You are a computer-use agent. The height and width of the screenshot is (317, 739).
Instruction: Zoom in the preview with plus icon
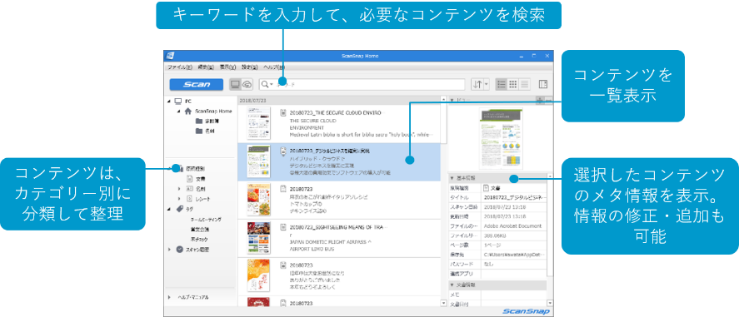tap(540, 100)
